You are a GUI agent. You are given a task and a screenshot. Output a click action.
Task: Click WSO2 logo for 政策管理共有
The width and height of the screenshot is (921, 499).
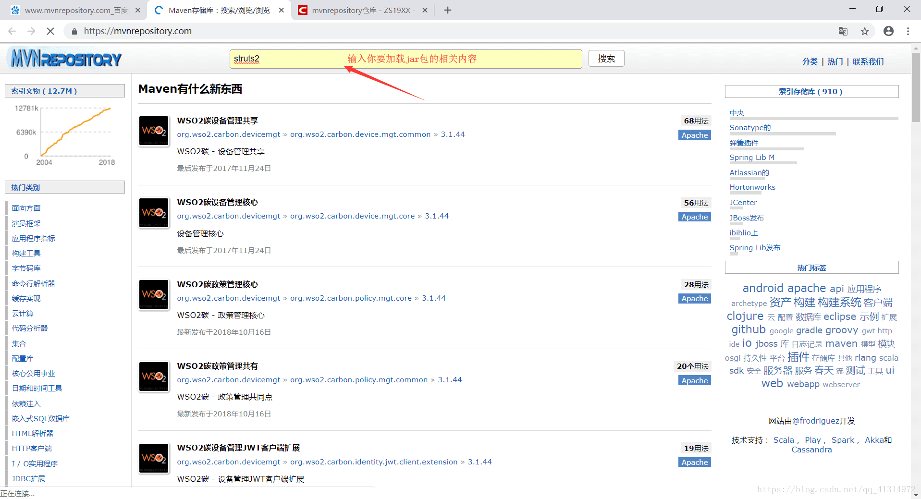click(x=154, y=376)
